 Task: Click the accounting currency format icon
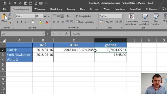tap(101, 22)
